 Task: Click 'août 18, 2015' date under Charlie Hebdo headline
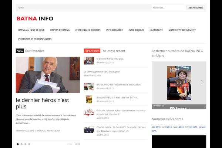pyautogui.click(x=102, y=135)
